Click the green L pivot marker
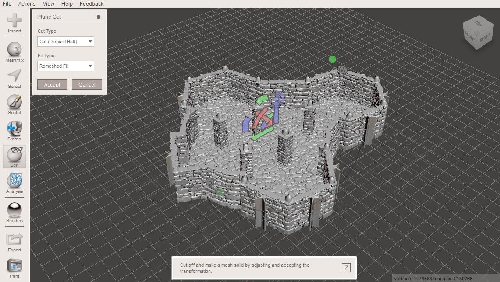This screenshot has width=500, height=282. pyautogui.click(x=332, y=59)
